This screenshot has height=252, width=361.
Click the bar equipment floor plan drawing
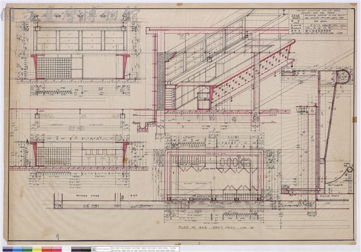point(214,175)
